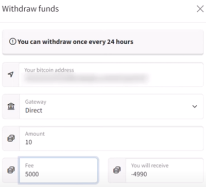The width and height of the screenshot is (206, 187).
Task: Click the coins icon beside Amount
Action: pyautogui.click(x=11, y=138)
